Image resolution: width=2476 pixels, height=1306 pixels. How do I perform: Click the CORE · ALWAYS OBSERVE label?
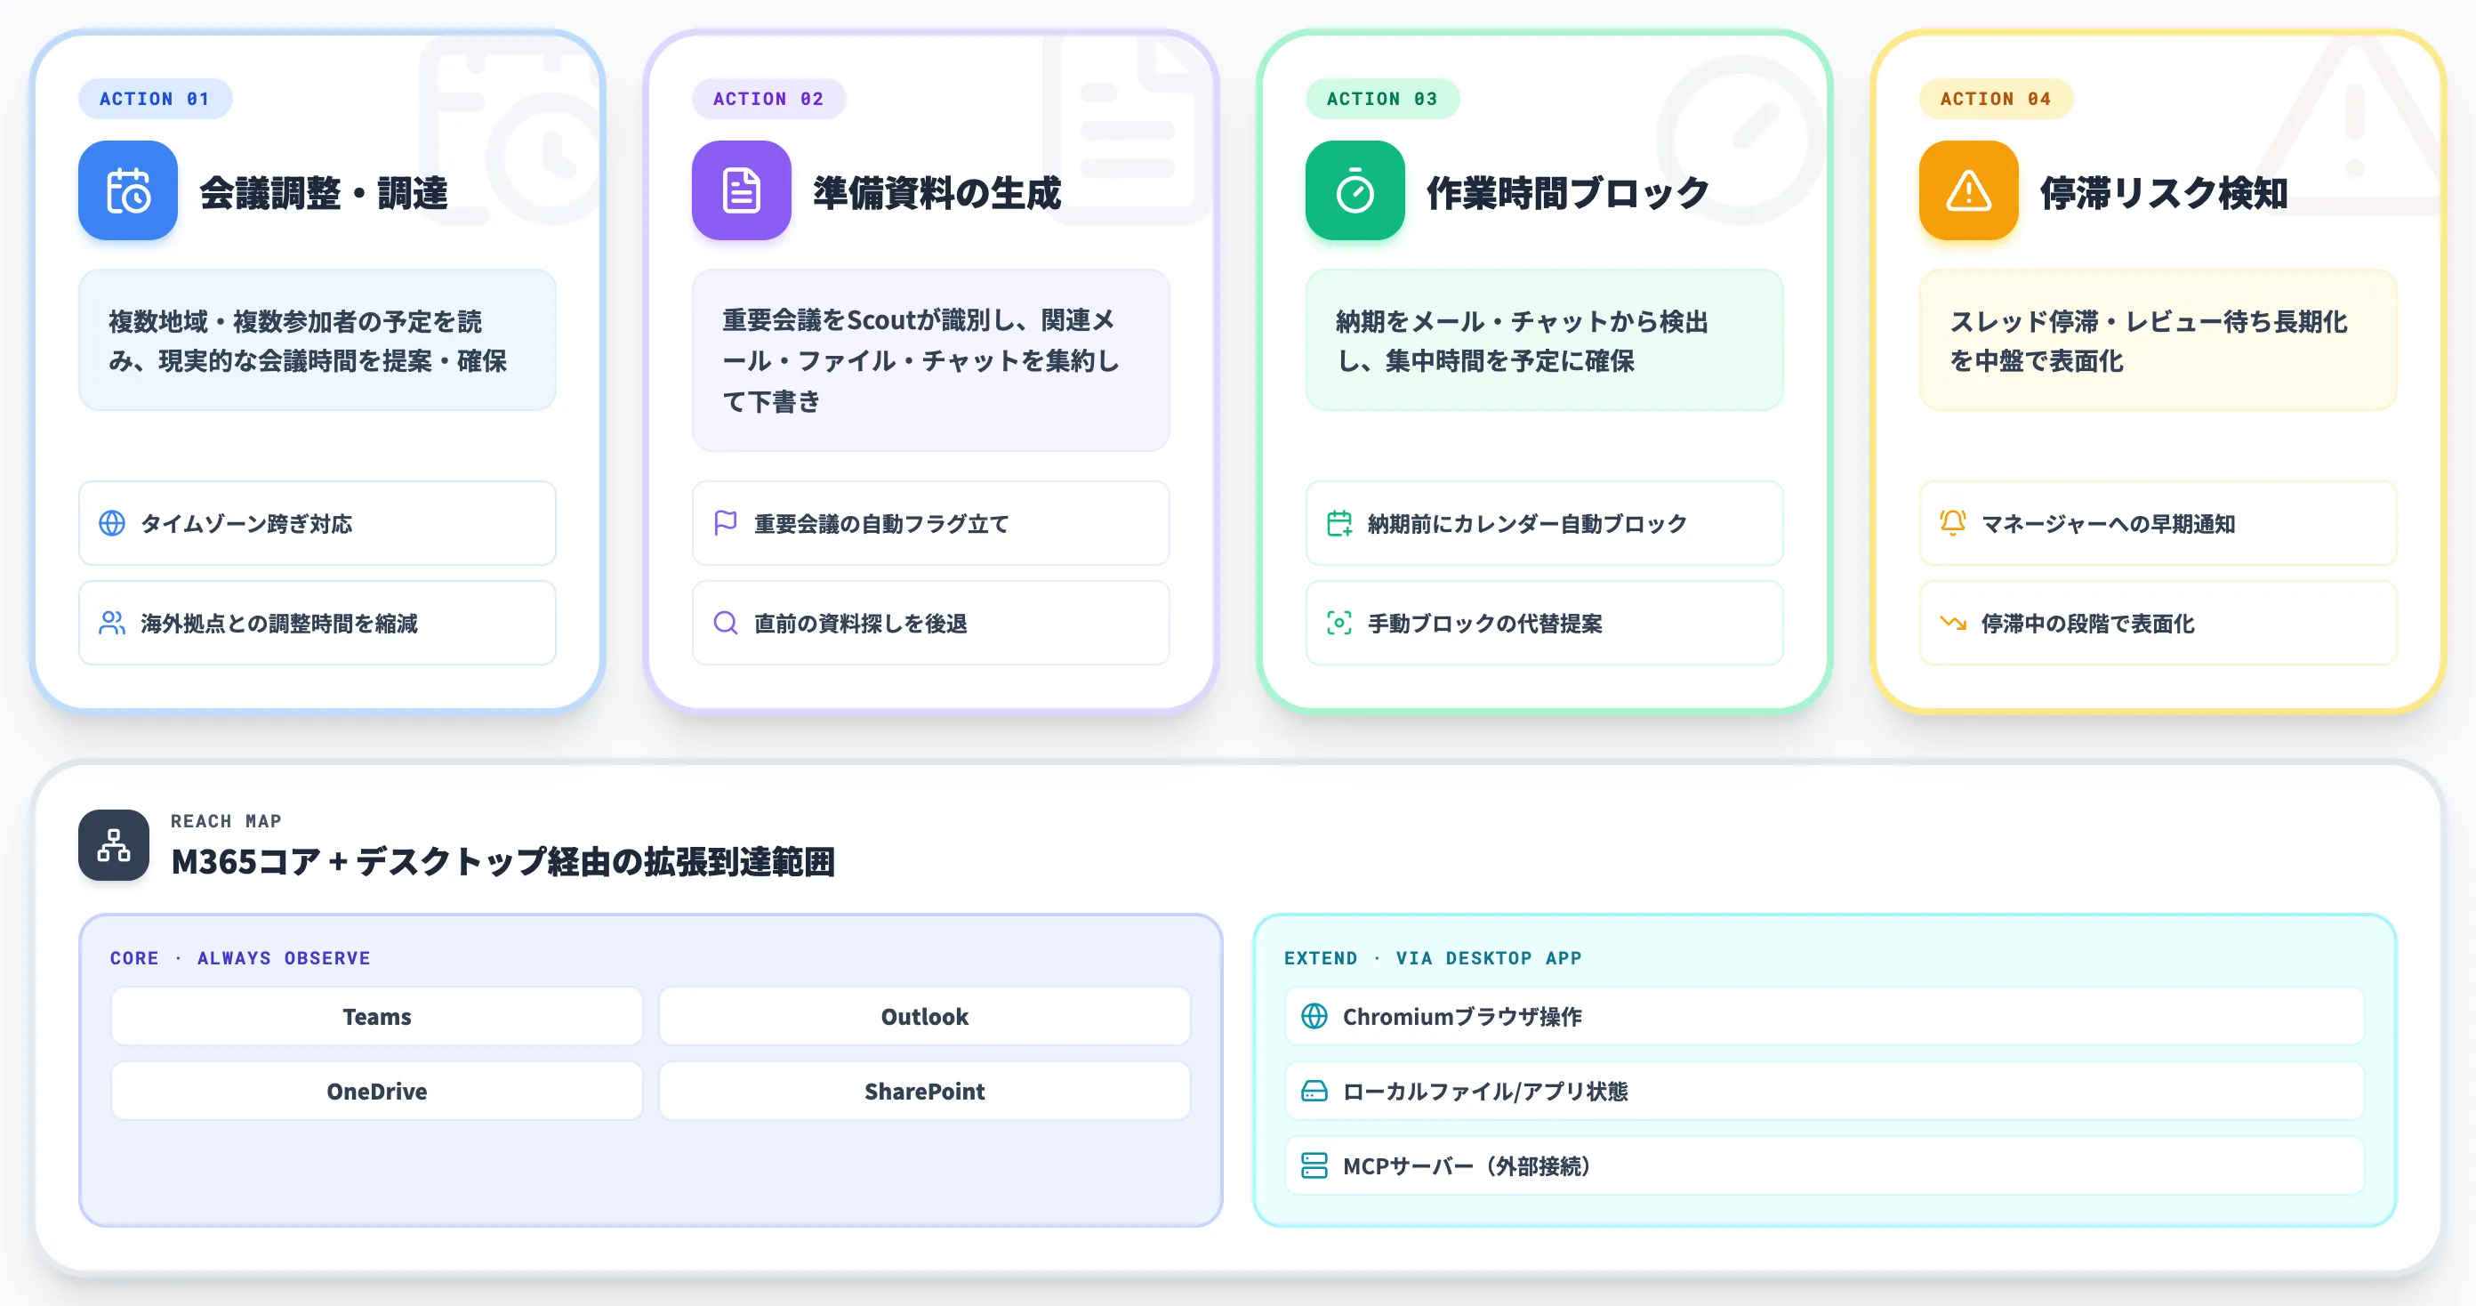[240, 958]
